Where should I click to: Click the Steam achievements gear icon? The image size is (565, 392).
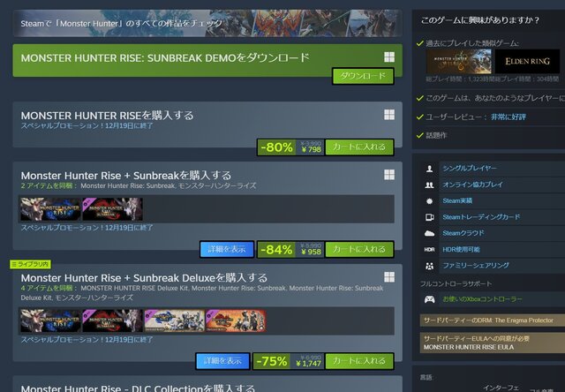(x=430, y=201)
